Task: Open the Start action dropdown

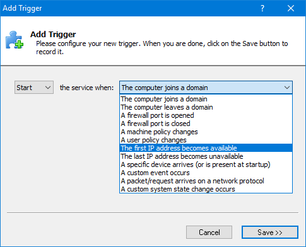Action: click(x=34, y=88)
